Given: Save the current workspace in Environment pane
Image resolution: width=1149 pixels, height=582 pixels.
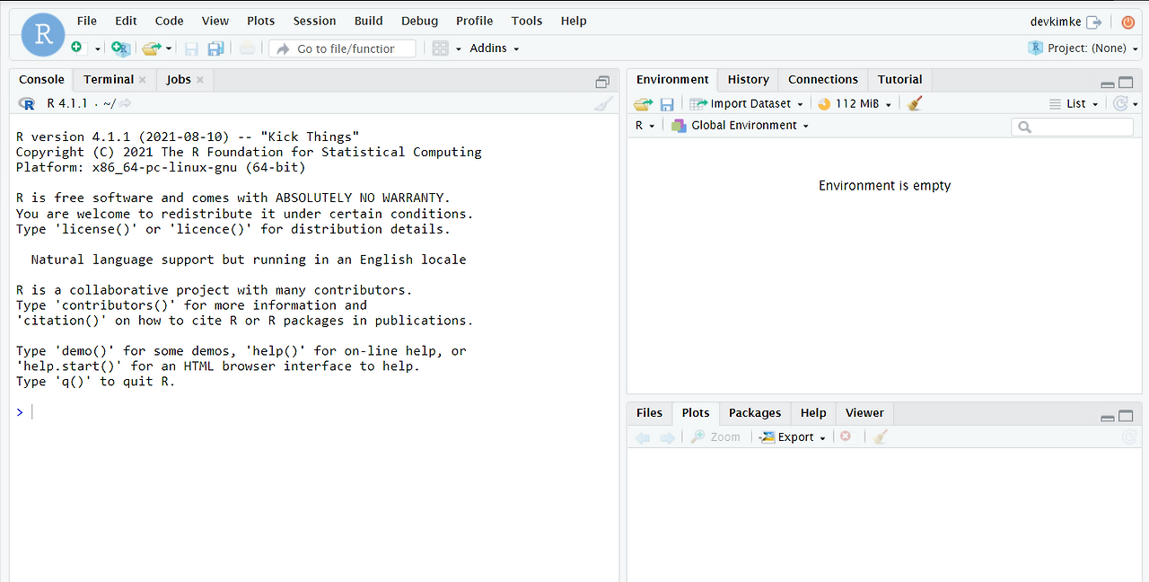Looking at the screenshot, I should [x=667, y=103].
